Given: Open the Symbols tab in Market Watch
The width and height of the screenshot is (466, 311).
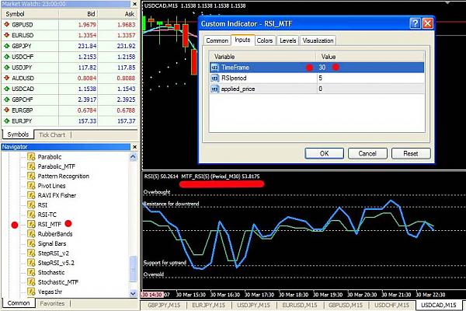Looking at the screenshot, I should (x=18, y=135).
